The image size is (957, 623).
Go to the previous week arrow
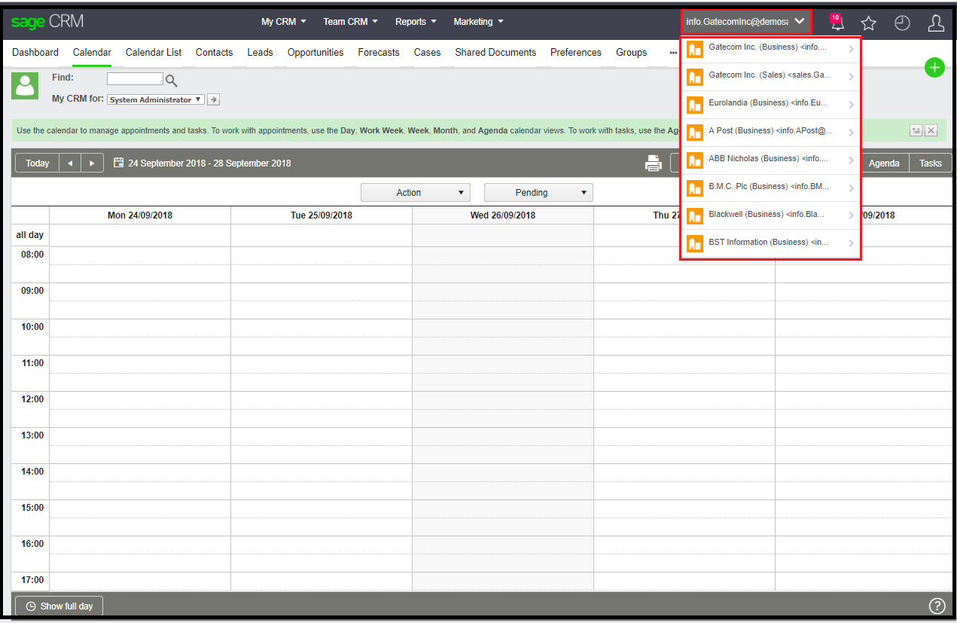click(70, 163)
